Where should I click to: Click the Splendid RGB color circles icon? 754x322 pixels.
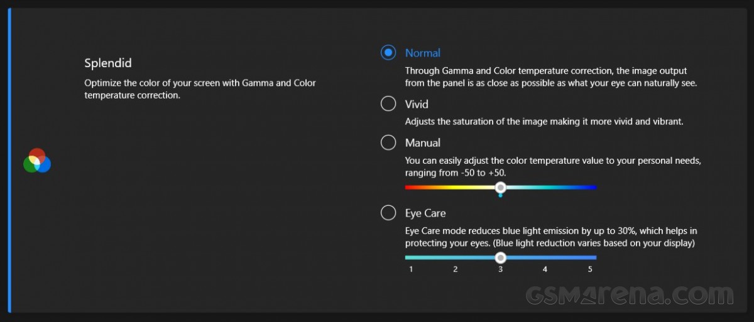(x=37, y=161)
